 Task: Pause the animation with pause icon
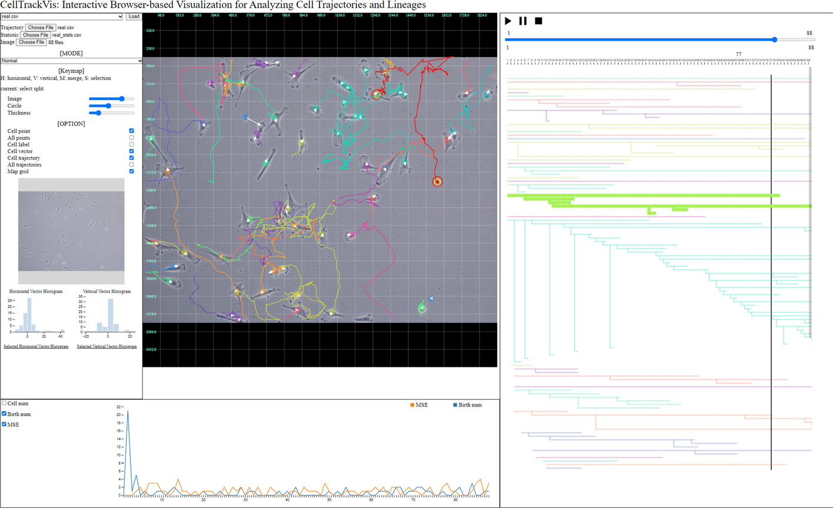[x=523, y=21]
